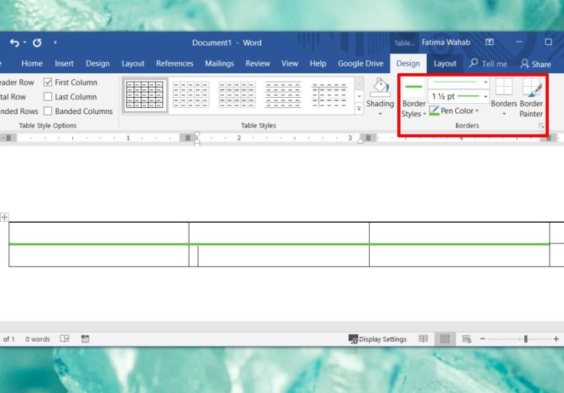Open the Borders dropdown arrow

tap(504, 114)
